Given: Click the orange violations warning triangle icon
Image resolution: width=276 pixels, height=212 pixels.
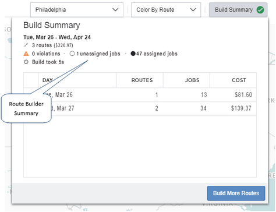Looking at the screenshot, I should (26, 54).
